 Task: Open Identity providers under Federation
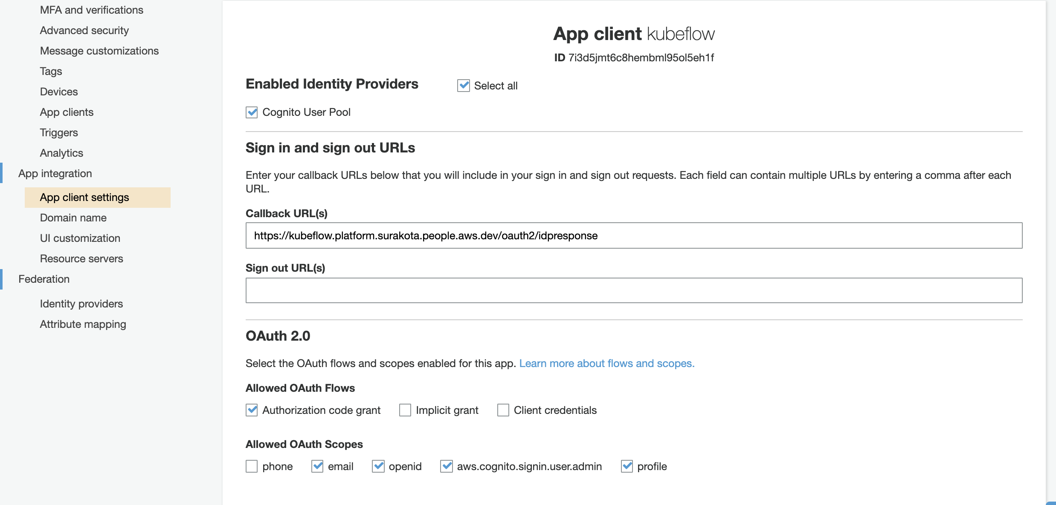81,304
